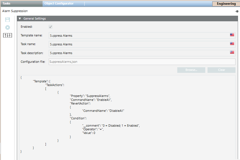Switch to the Tasks tab
Viewport: 240px width, 160px height.
coord(6,4)
